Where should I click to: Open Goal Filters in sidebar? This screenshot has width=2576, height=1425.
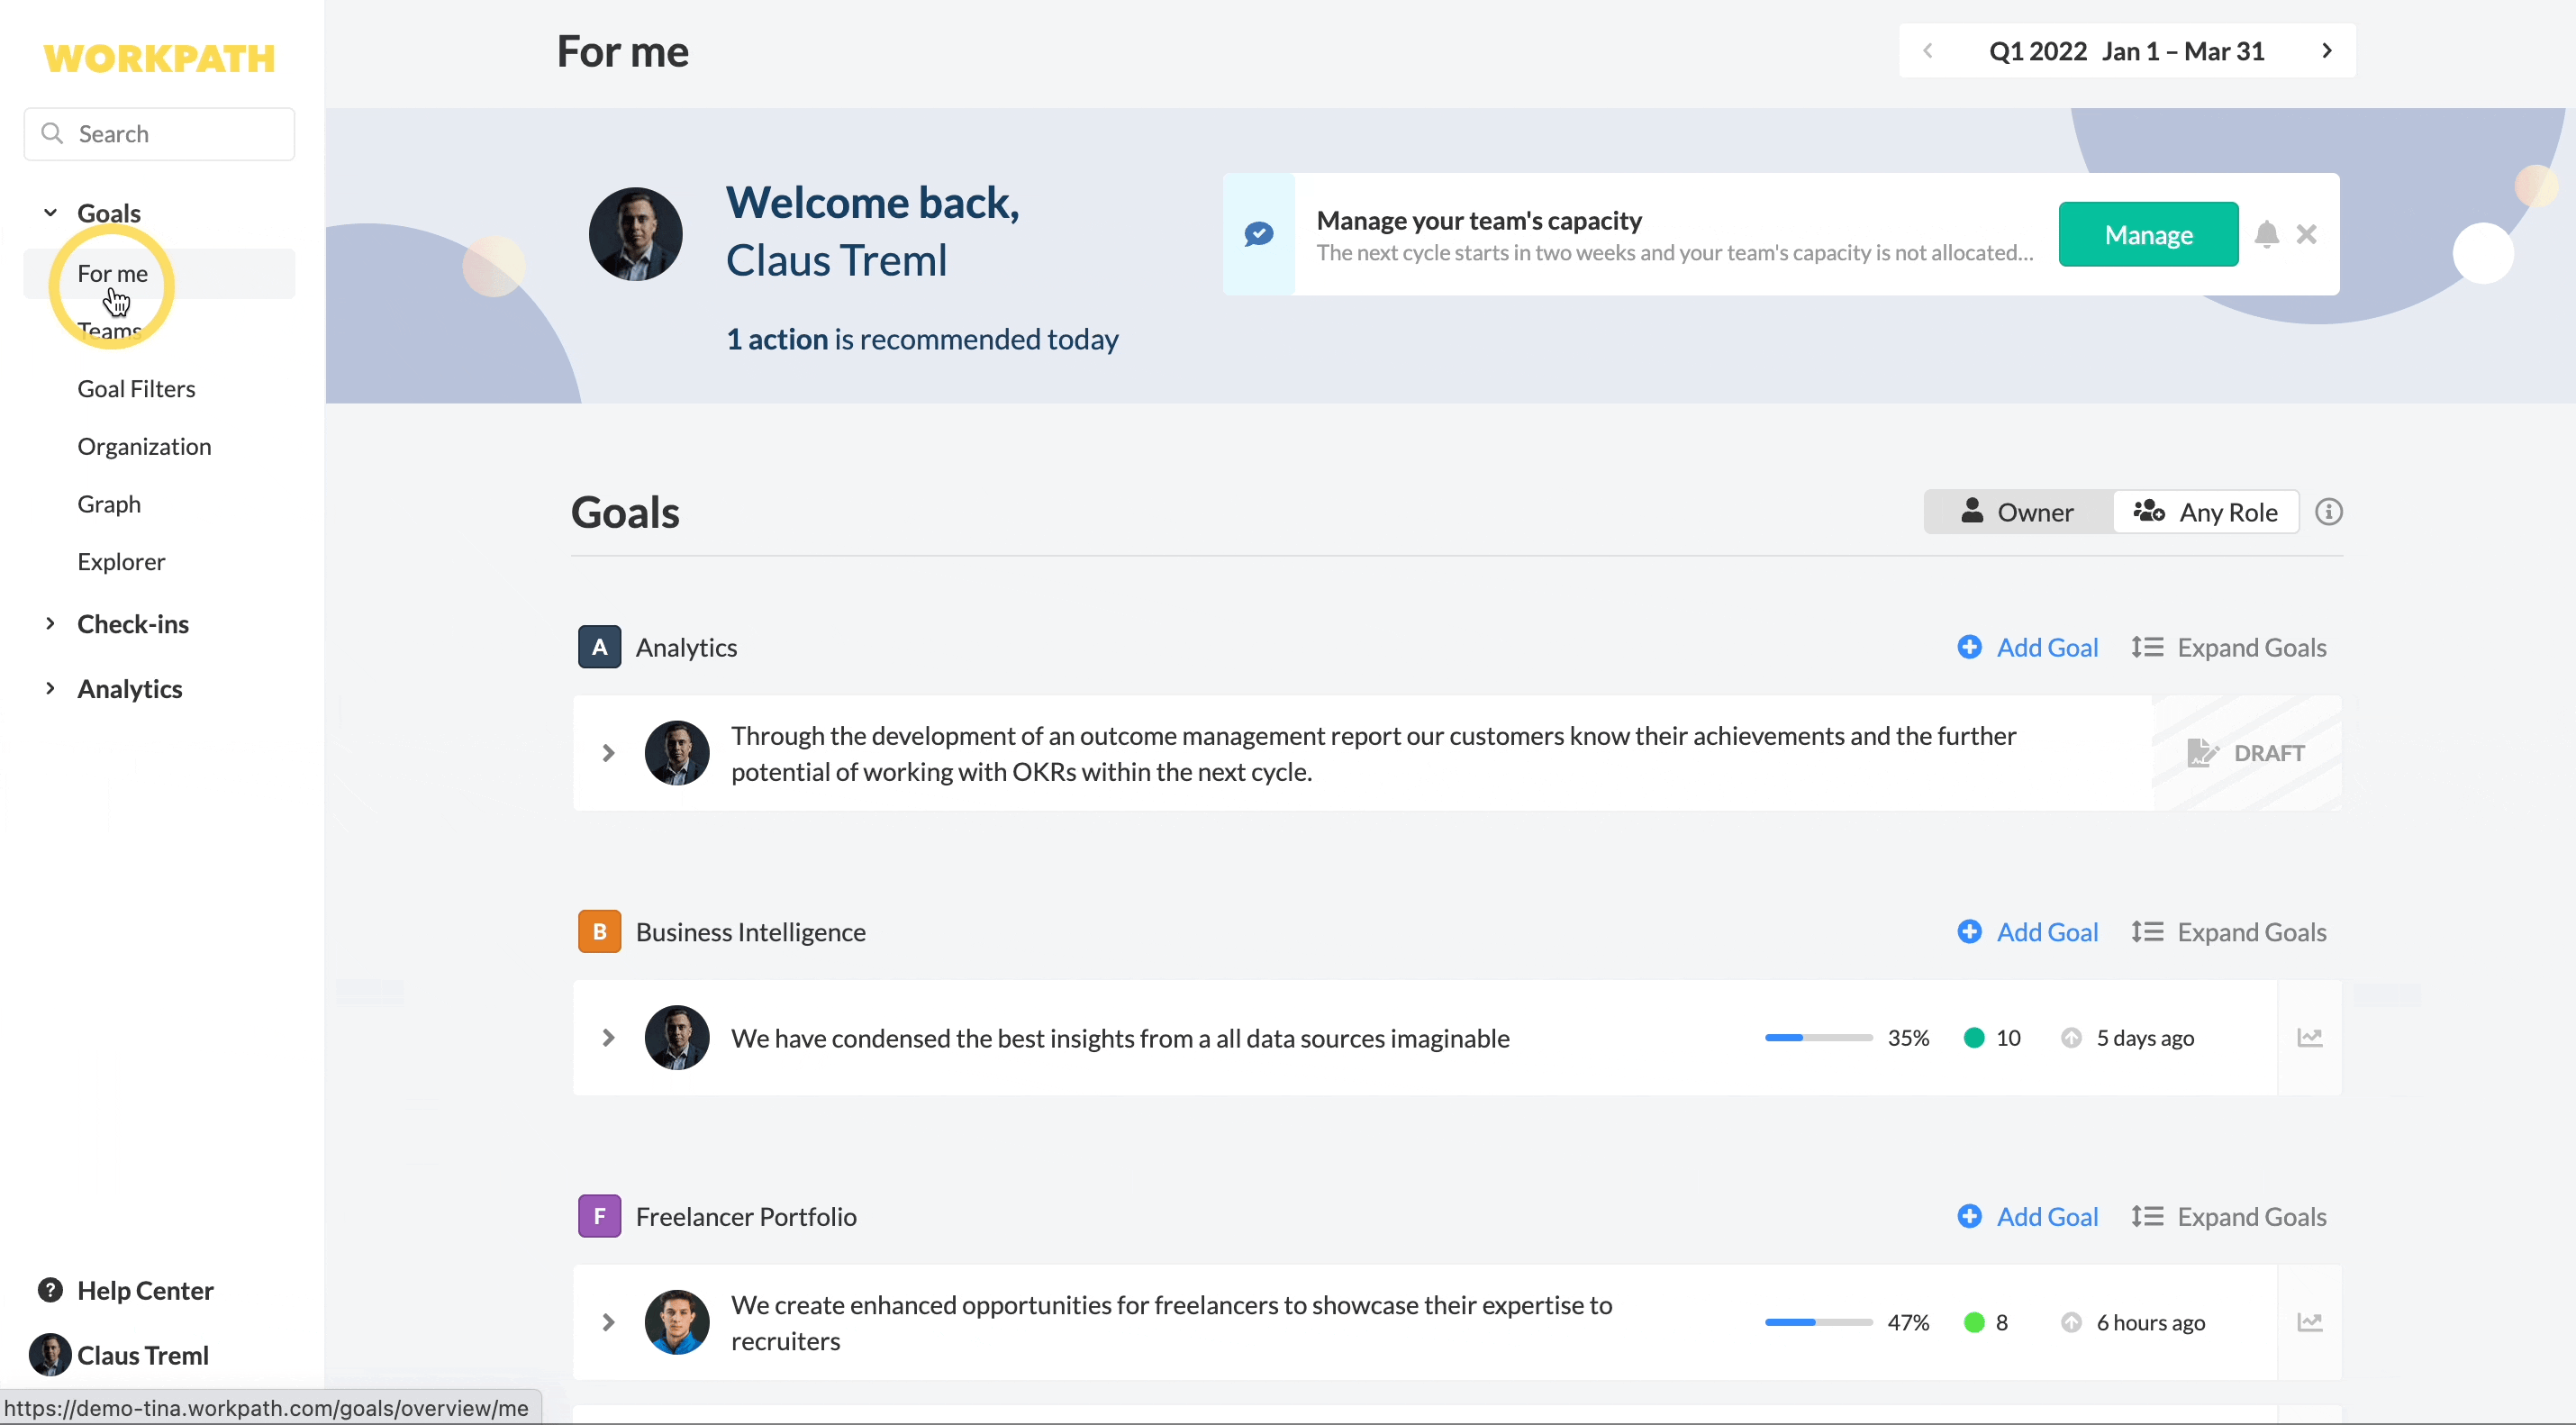coord(136,388)
